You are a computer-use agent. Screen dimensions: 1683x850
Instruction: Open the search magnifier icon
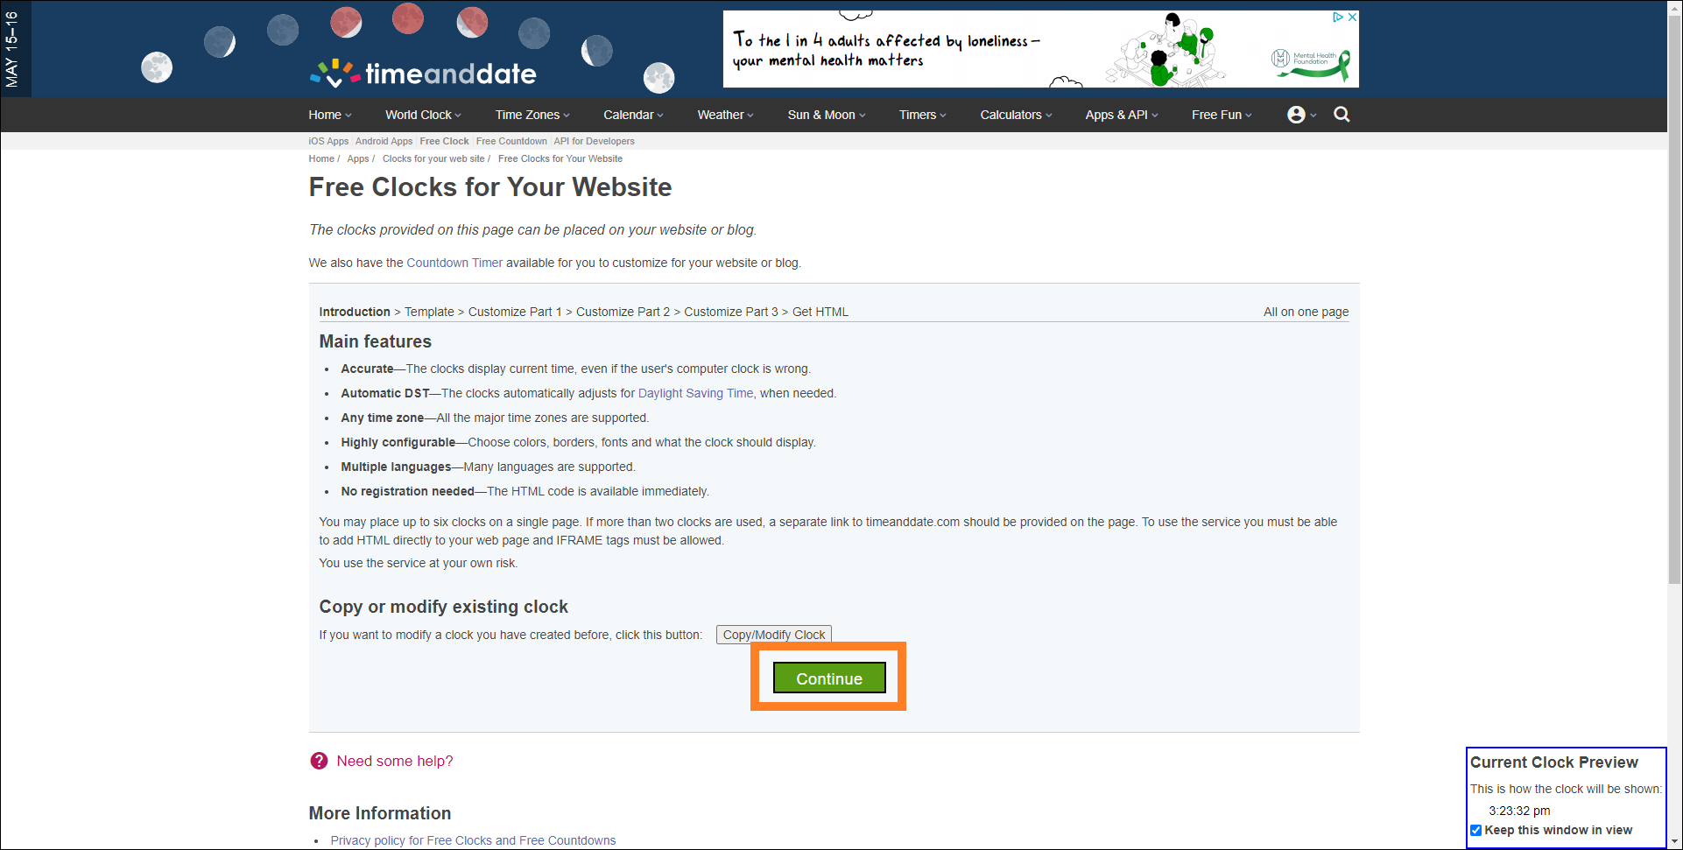click(1341, 115)
